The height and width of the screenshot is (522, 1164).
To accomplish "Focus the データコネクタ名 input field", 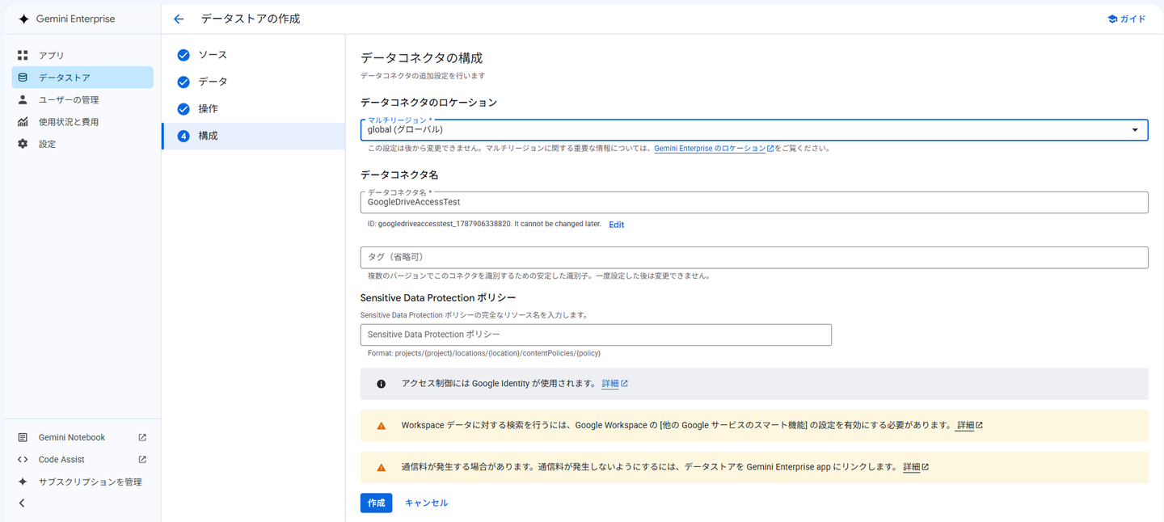I will [754, 203].
